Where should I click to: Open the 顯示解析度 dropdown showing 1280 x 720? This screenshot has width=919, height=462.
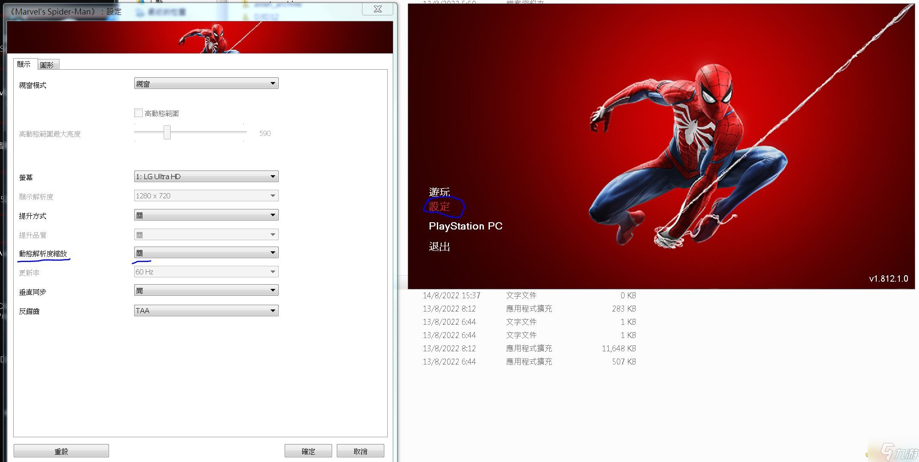206,196
